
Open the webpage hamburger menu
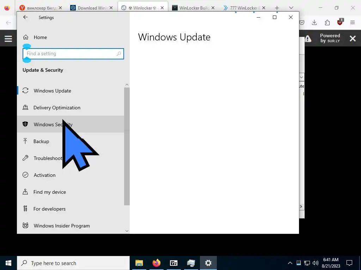(8, 39)
